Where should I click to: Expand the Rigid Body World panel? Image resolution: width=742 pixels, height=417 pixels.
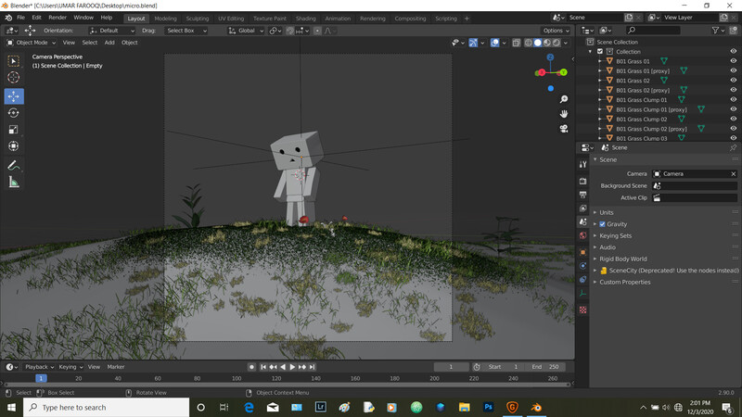(623, 259)
